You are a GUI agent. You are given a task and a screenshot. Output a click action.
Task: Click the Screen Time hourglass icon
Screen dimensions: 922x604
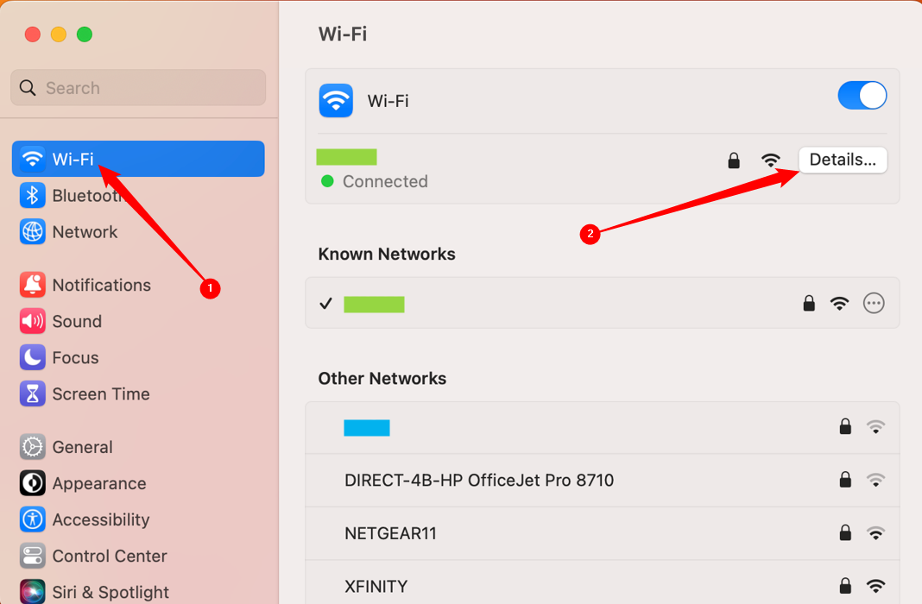32,393
